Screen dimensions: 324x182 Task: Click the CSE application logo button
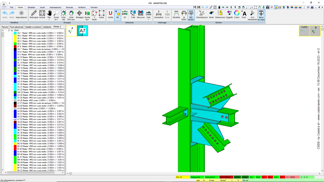point(4,4)
